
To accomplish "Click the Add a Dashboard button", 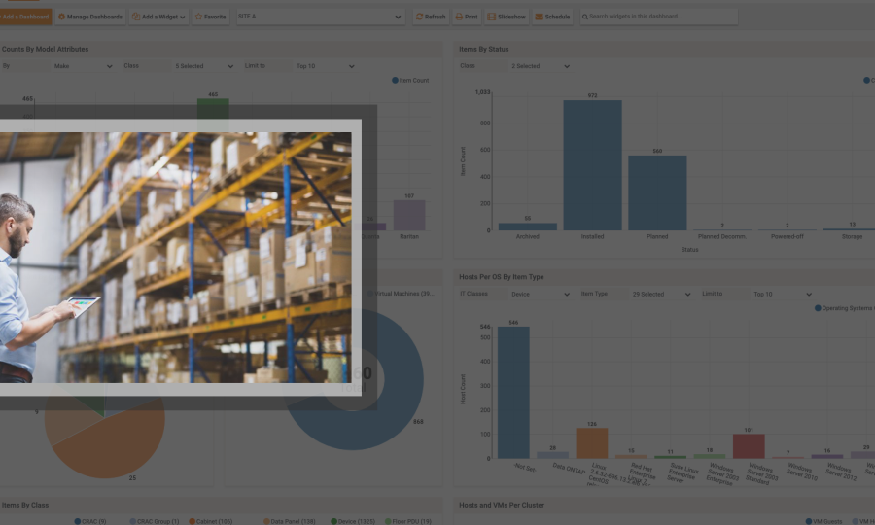I will (x=25, y=17).
